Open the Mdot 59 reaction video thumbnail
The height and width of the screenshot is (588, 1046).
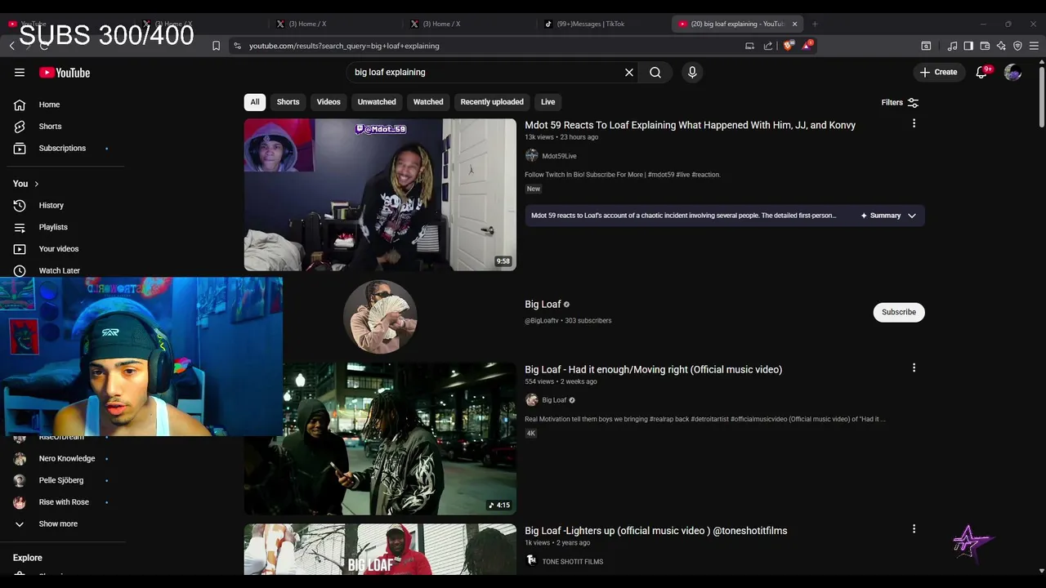tap(380, 194)
